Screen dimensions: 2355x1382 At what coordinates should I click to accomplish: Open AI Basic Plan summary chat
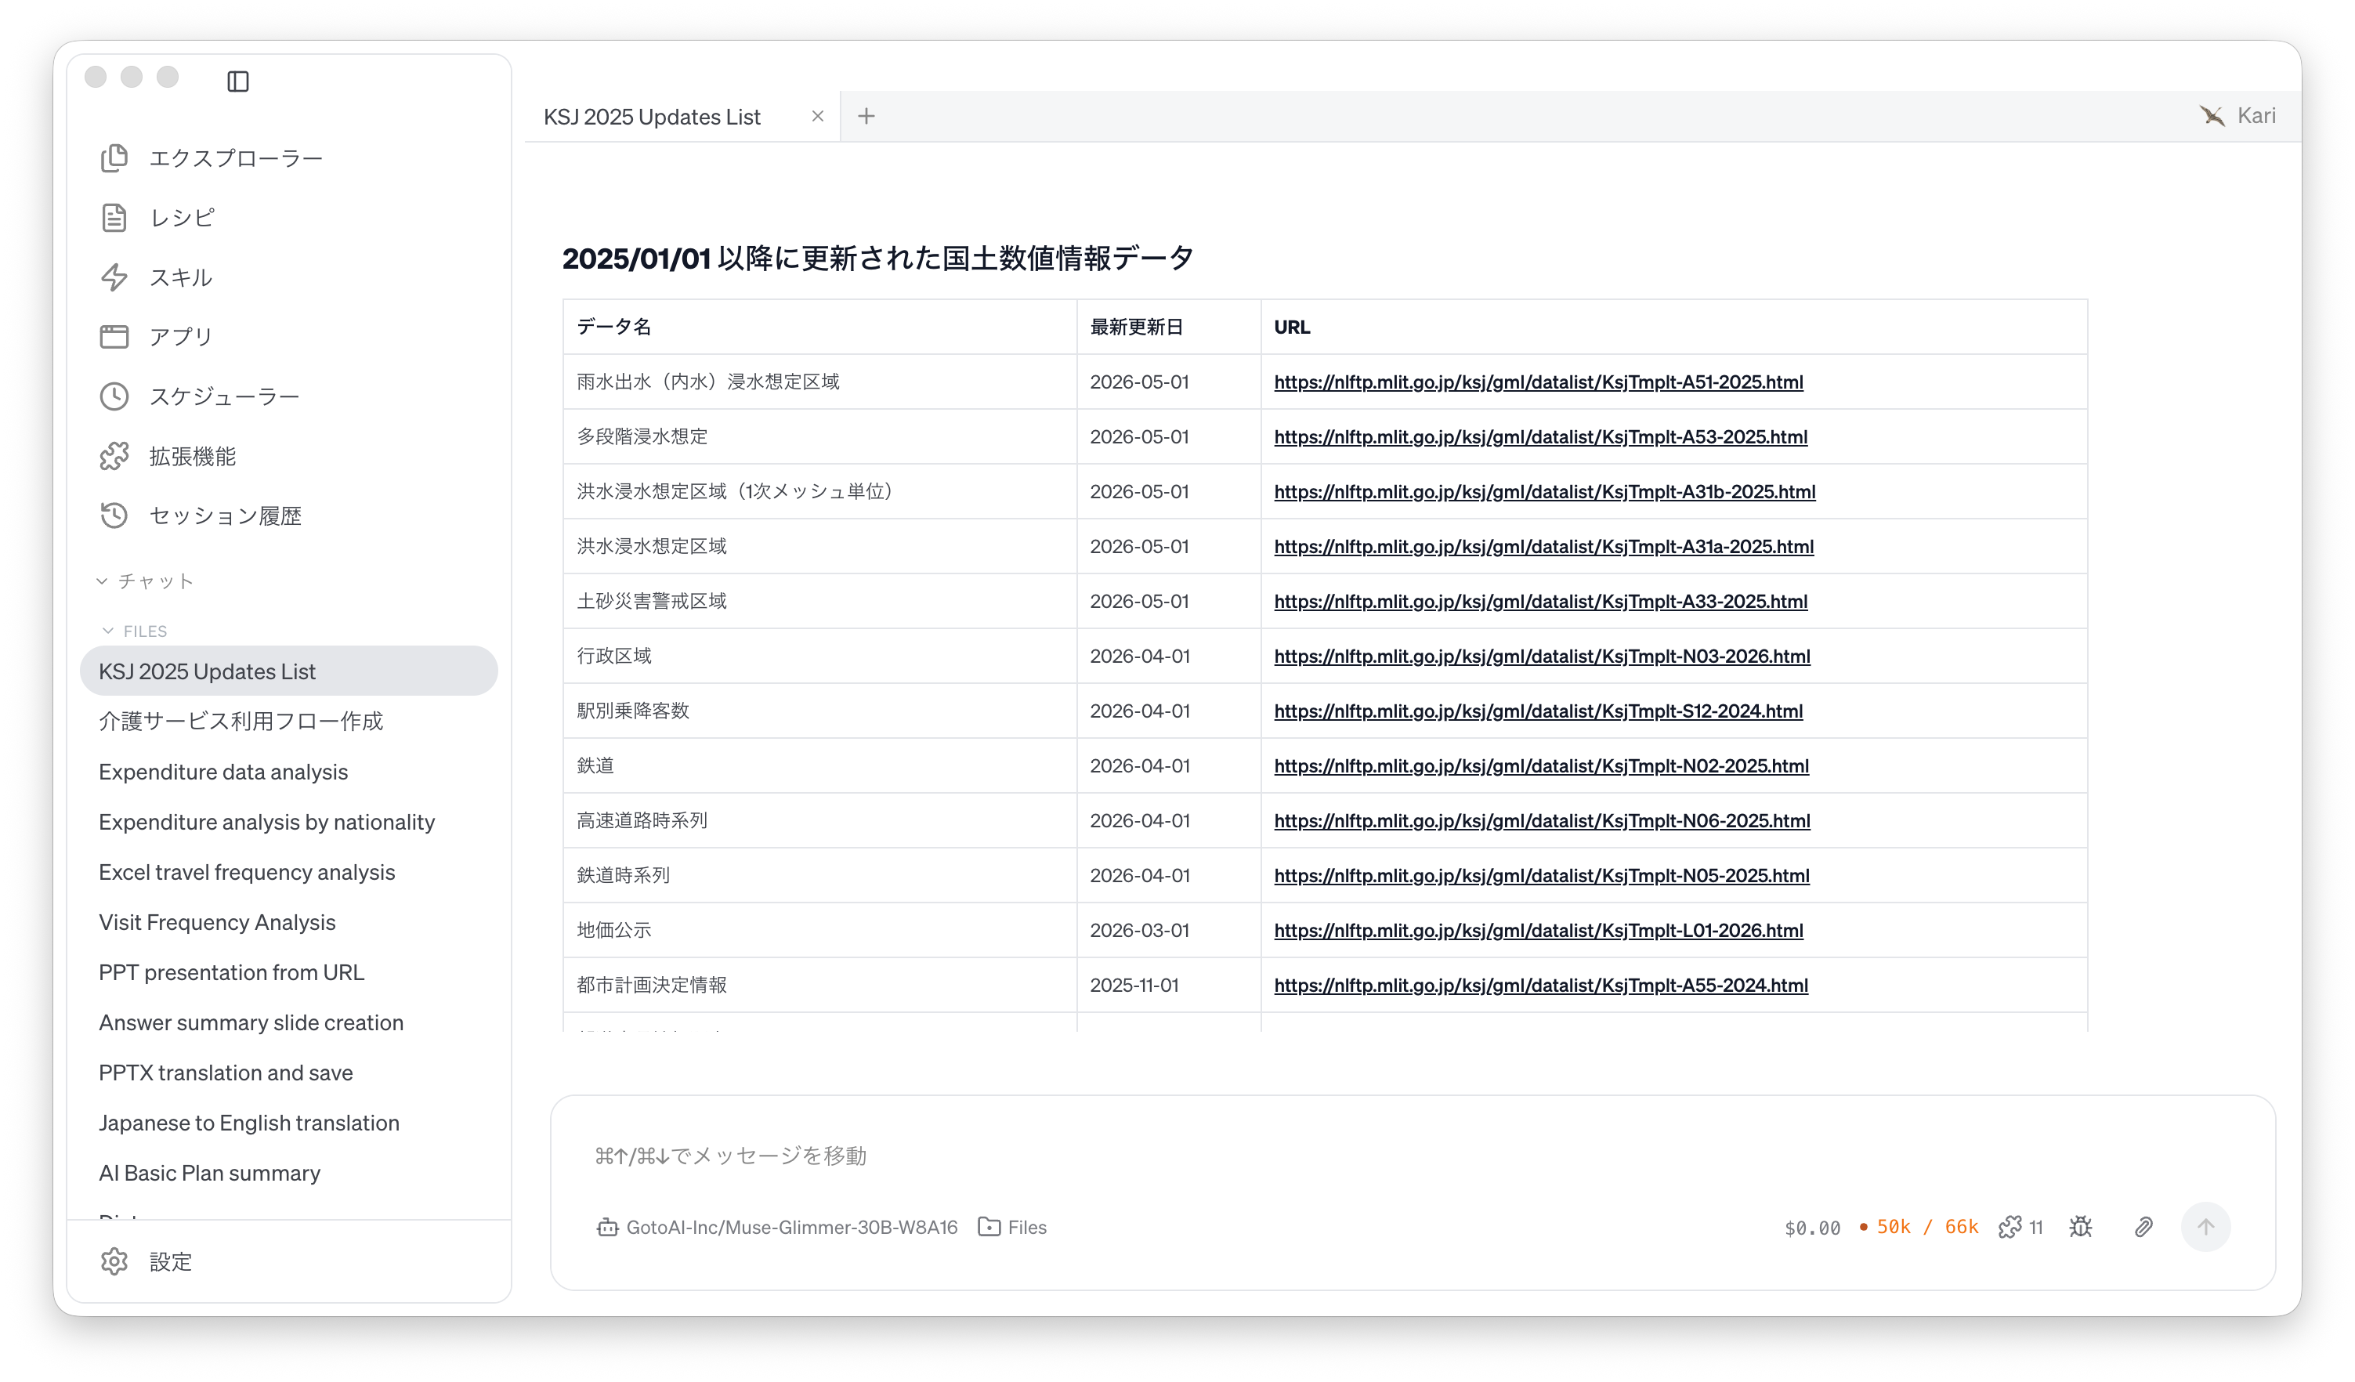(x=209, y=1173)
